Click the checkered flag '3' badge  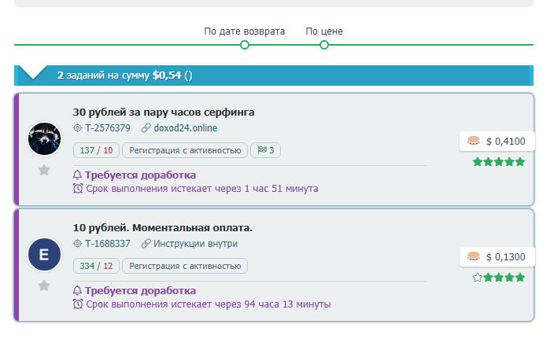tap(266, 150)
